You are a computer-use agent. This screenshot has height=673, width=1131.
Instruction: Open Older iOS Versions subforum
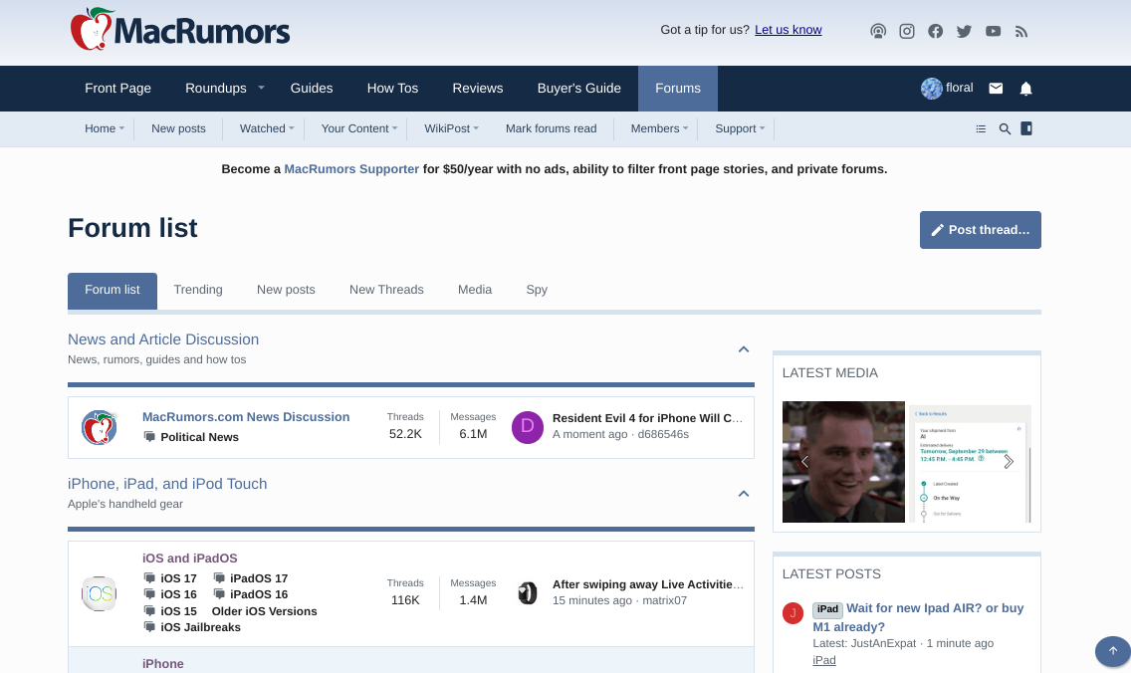[x=264, y=611]
